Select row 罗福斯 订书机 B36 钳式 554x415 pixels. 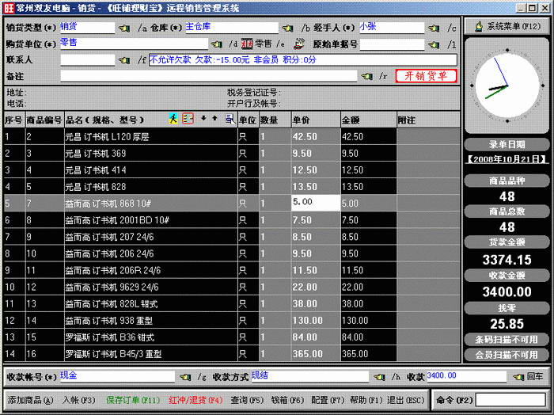click(x=232, y=337)
